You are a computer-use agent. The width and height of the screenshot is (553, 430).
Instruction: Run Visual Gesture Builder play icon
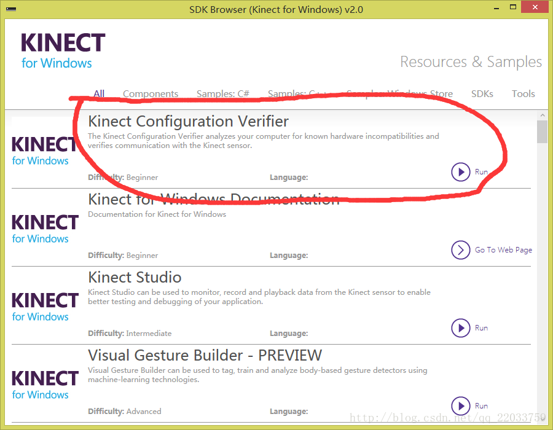tap(460, 406)
